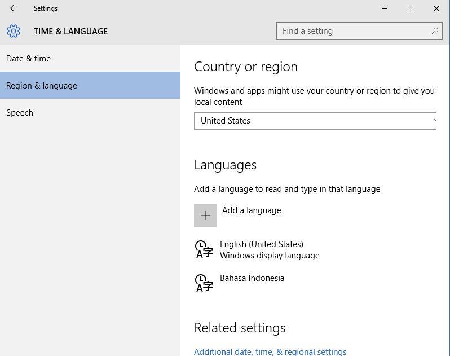Select the Region & language section
Screen dimensions: 450x356
click(x=90, y=85)
